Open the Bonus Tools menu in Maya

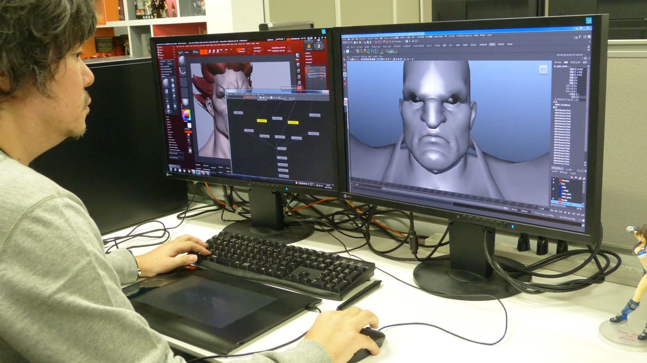(x=438, y=37)
